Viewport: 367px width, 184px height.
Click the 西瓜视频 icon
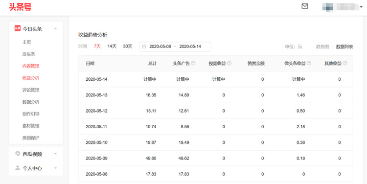click(18, 154)
